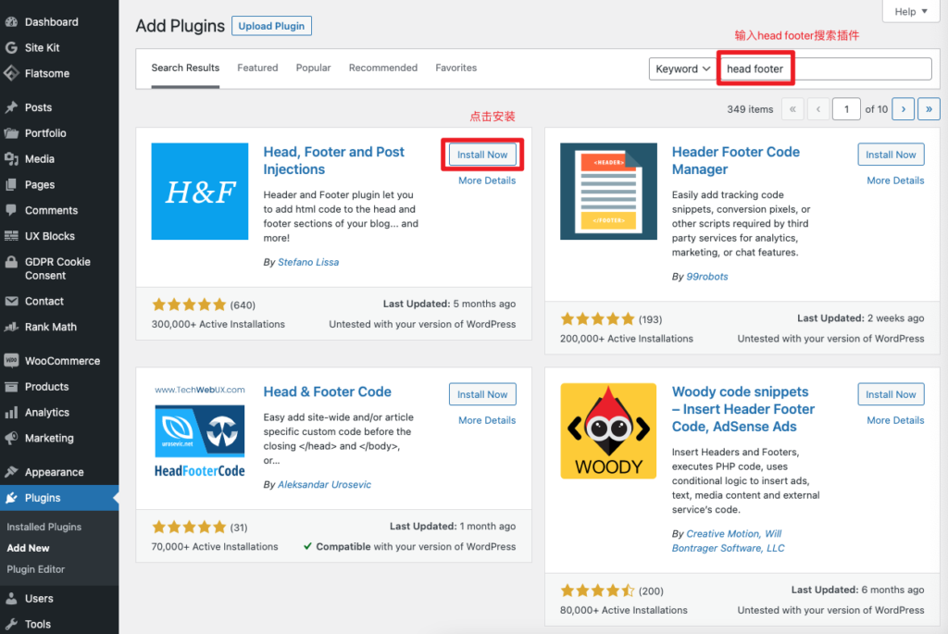
Task: Click Header Footer Code Manager thumbnail
Action: point(608,191)
